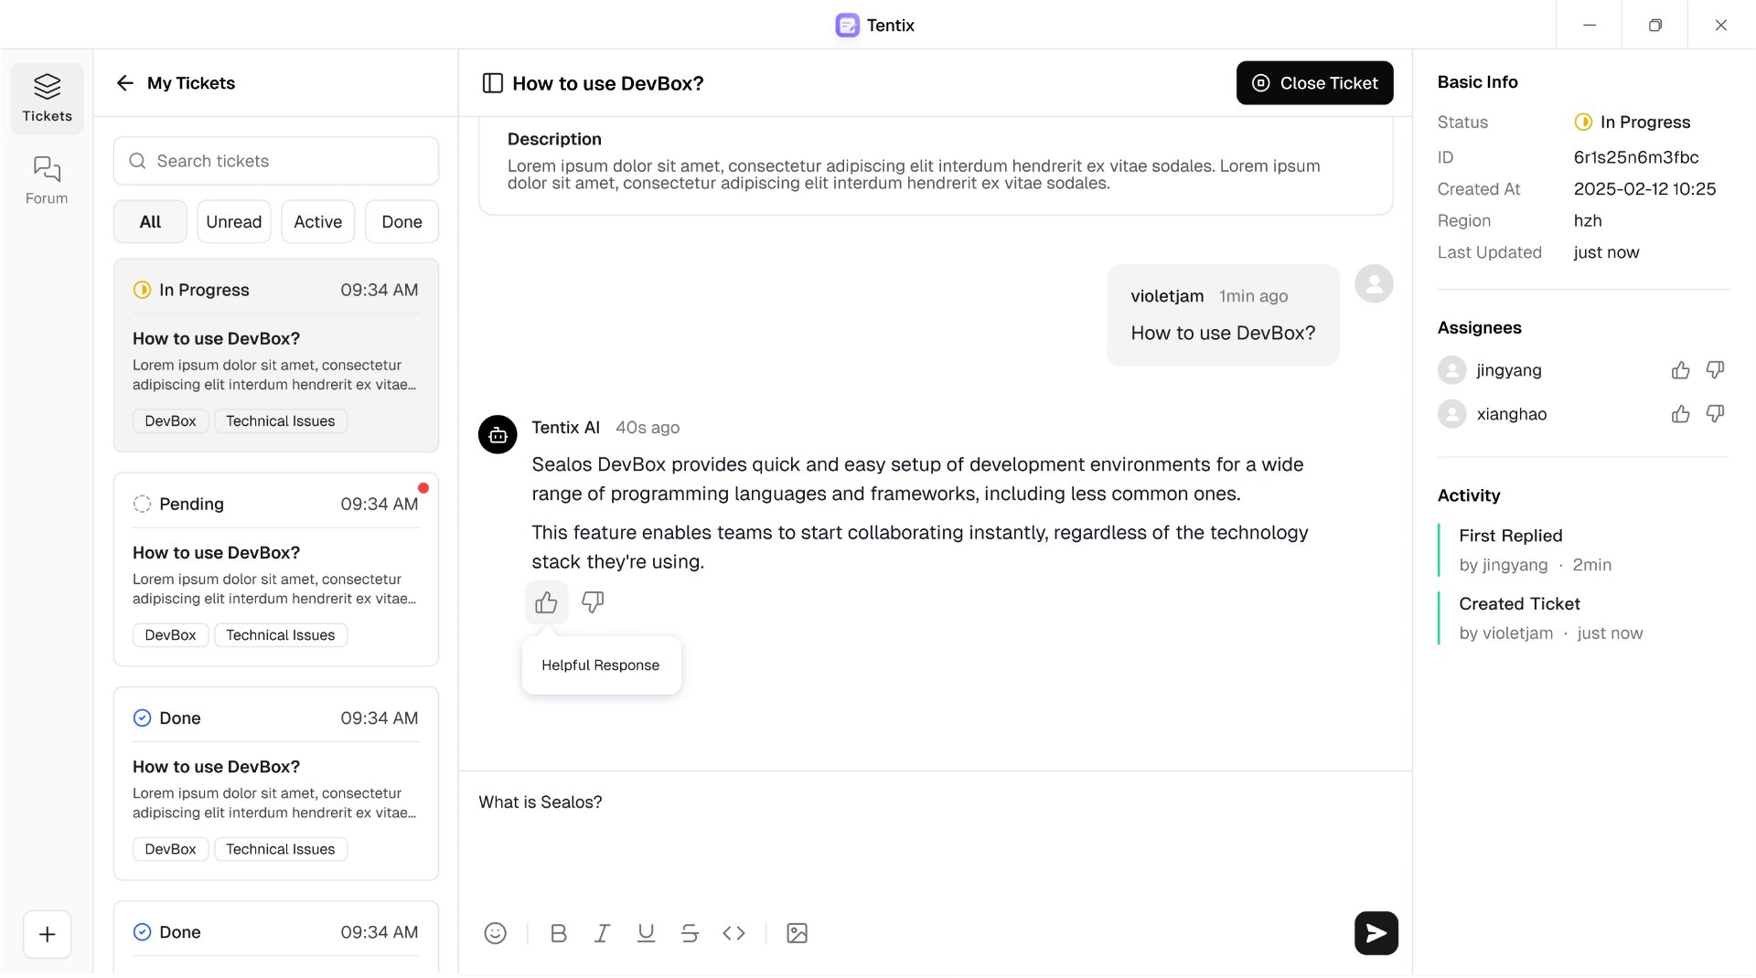
Task: Click the DevBox tag on In Progress ticket
Action: point(170,421)
